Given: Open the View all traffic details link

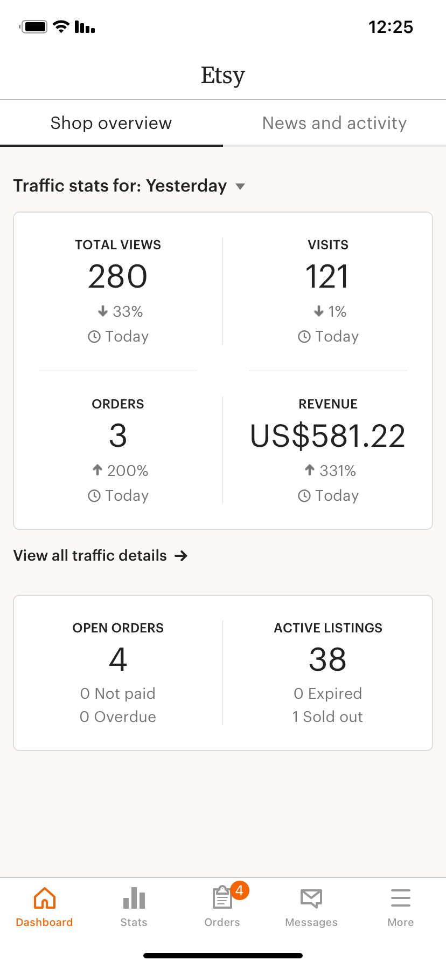Looking at the screenshot, I should (90, 556).
